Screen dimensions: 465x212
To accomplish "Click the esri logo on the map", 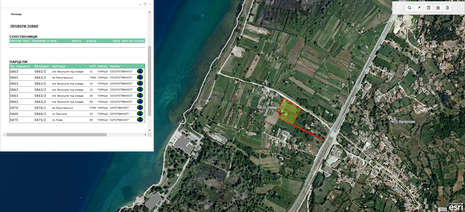I will click(x=456, y=207).
